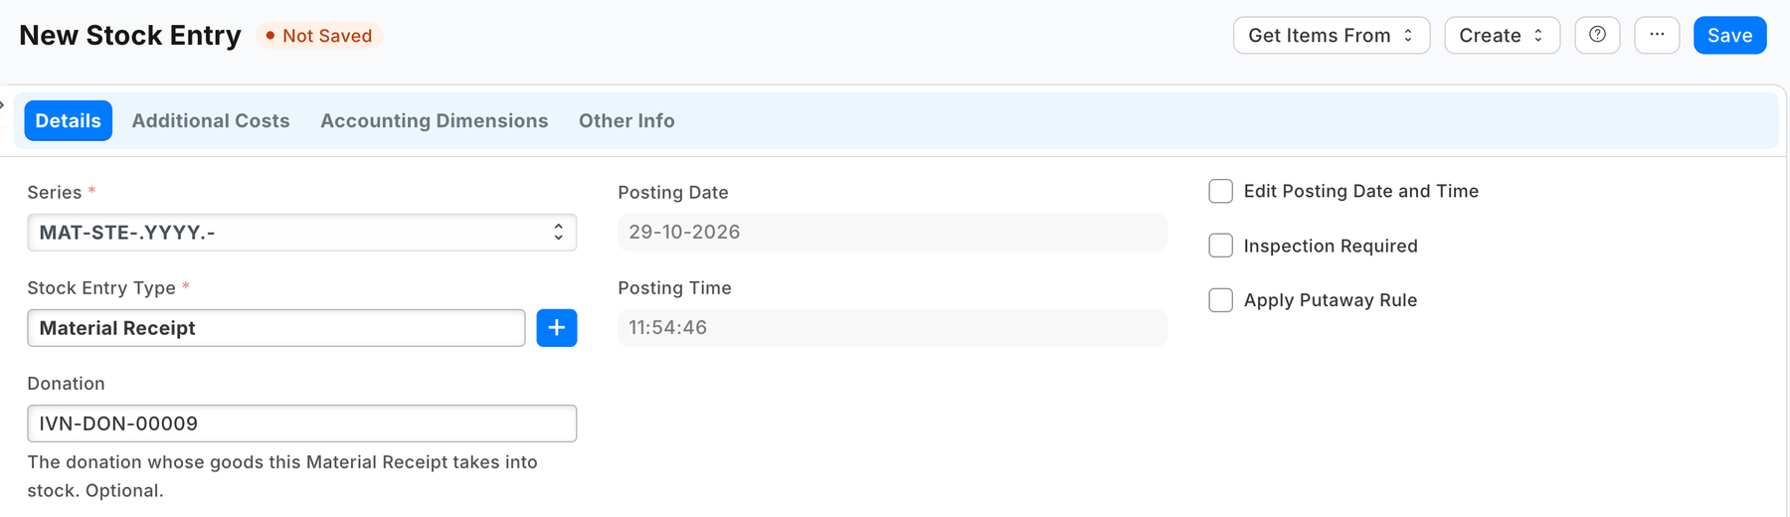1790x517 pixels.
Task: Click the Stock Entry Type label
Action: [101, 288]
